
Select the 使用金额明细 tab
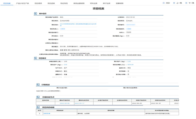tap(79, 3)
